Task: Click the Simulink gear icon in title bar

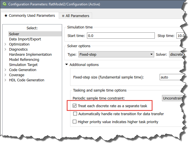Action: [x=4, y=4]
